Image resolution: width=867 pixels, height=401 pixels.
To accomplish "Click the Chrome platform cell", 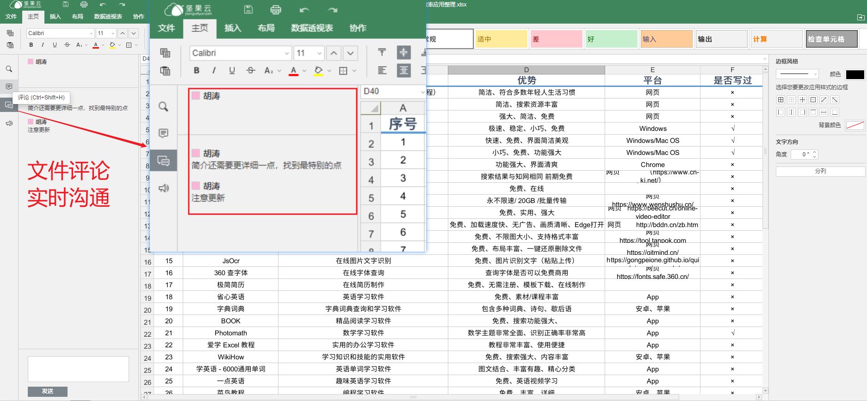I will tap(652, 165).
